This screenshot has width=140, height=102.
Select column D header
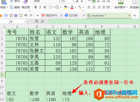69,27
